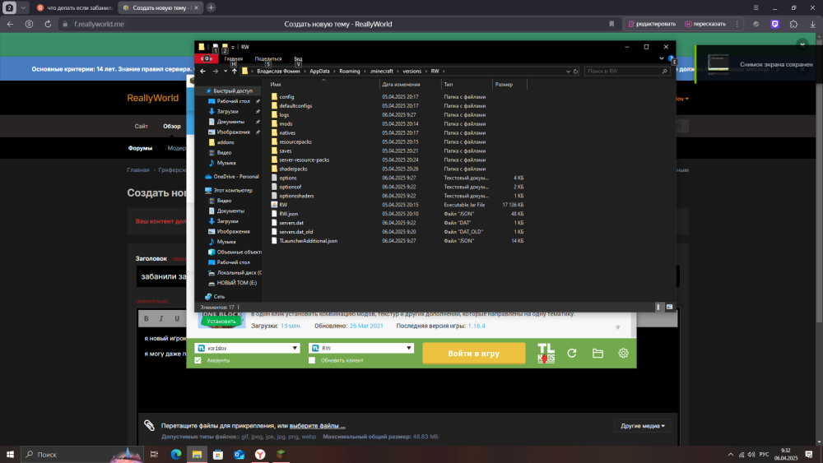Open browser tab list chevron
Viewport: 823px width, 463px height.
coord(23,8)
